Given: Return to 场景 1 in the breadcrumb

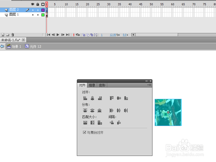Looking at the screenshot, I should point(14,46).
